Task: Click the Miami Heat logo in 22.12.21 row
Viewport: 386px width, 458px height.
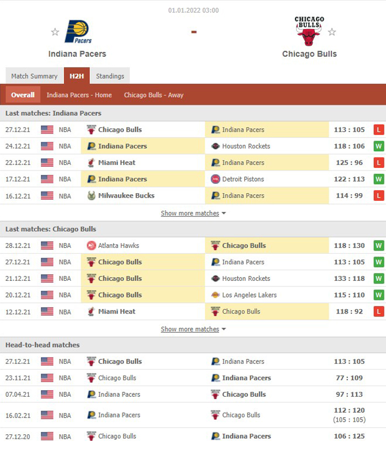Action: [x=92, y=163]
